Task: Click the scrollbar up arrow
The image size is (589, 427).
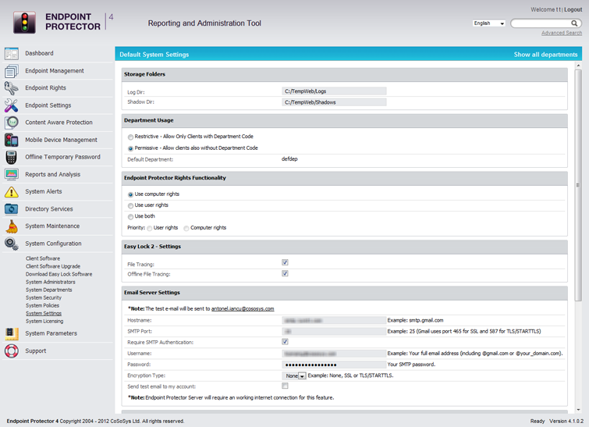Action: [578, 66]
